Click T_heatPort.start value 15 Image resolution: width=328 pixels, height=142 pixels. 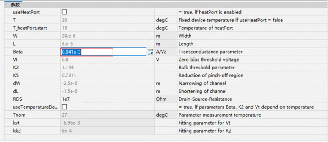(64, 28)
